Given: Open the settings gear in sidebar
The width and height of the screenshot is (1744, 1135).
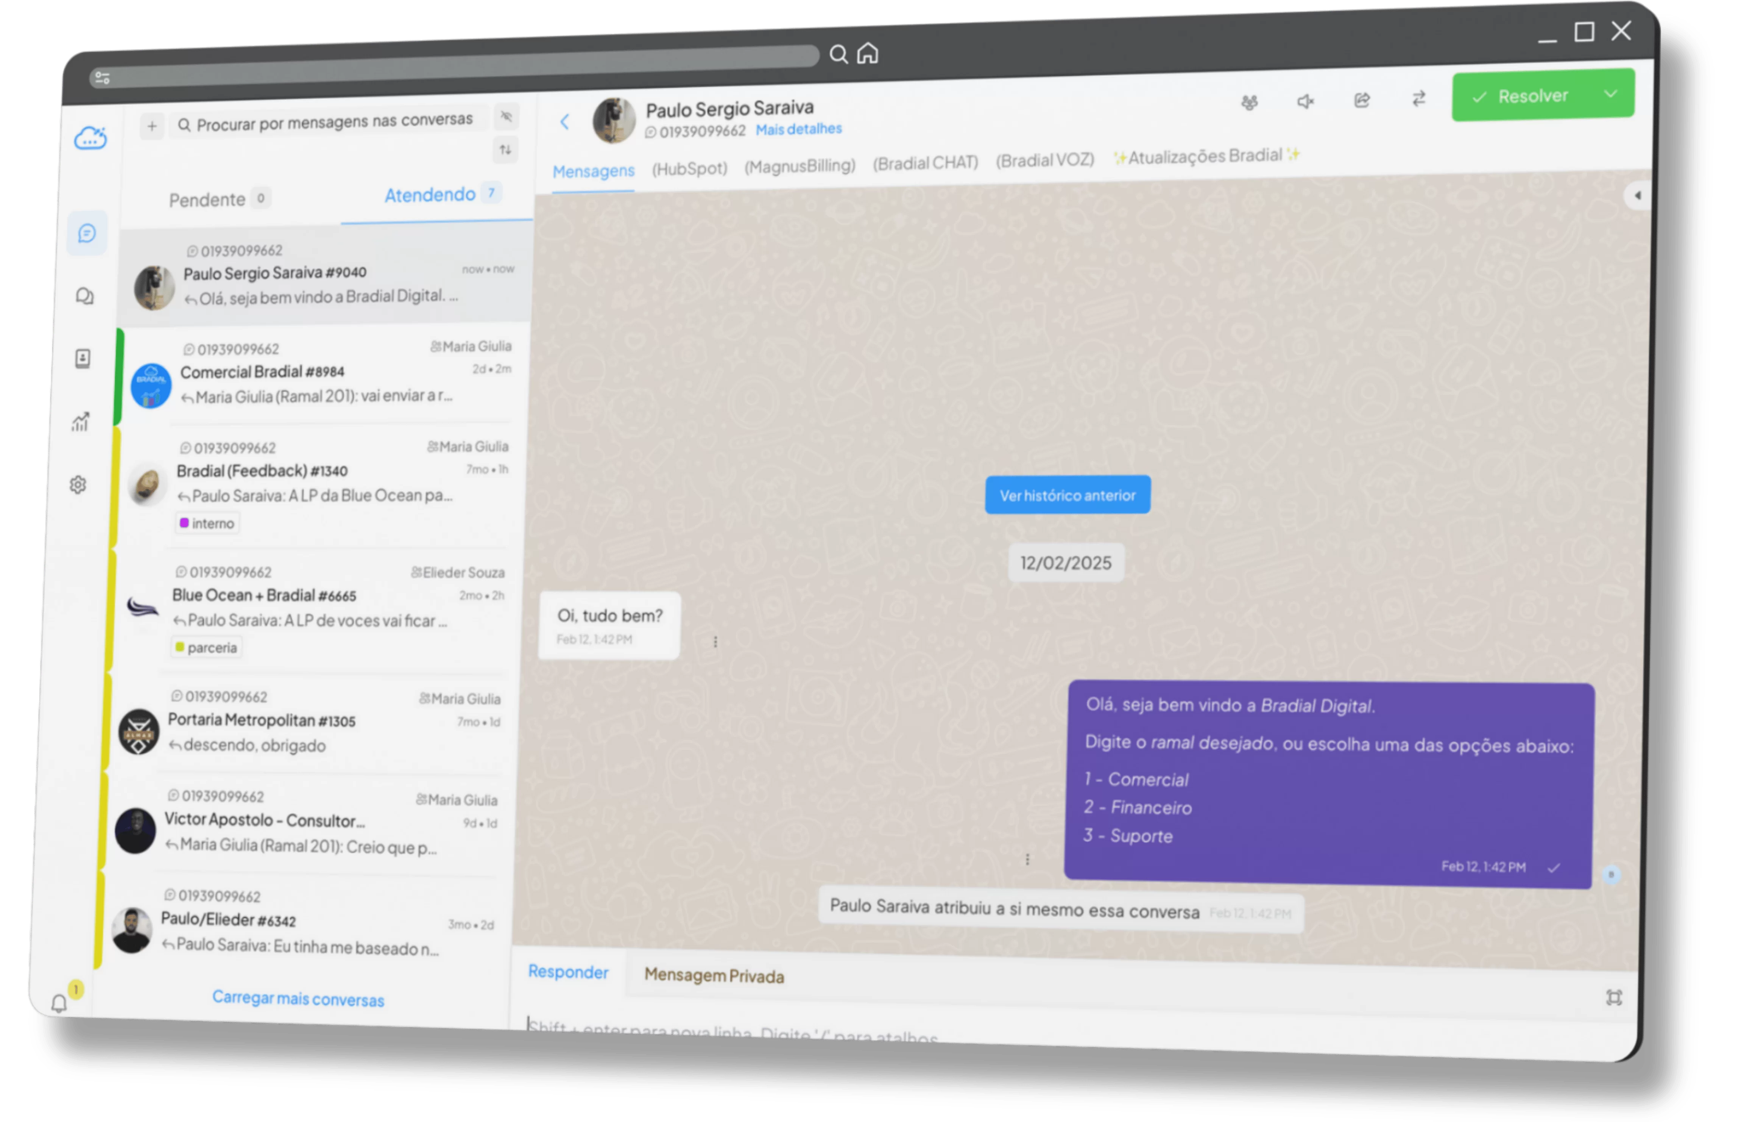Looking at the screenshot, I should (x=78, y=485).
